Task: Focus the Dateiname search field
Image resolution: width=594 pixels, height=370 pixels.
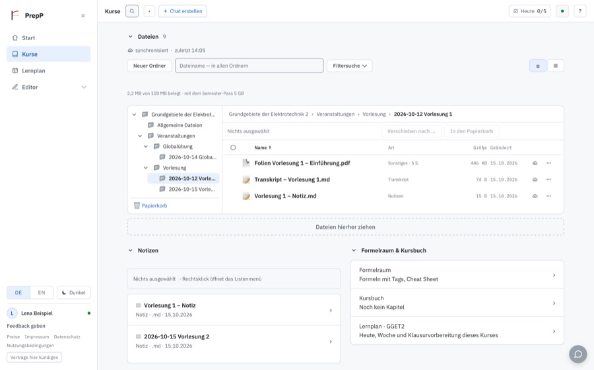Action: pos(249,66)
